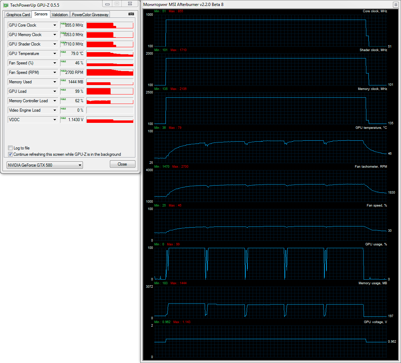The height and width of the screenshot is (363, 401).
Task: Click the GPU Core Clock red history graph
Action: [x=110, y=25]
